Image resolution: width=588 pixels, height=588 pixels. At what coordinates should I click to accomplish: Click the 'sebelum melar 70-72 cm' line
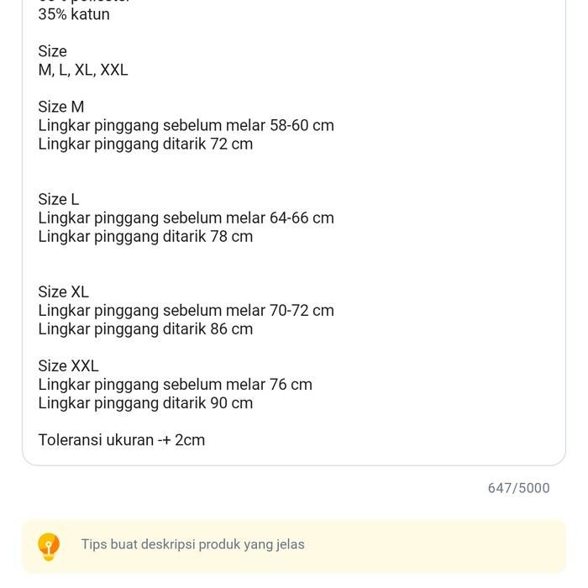186,310
